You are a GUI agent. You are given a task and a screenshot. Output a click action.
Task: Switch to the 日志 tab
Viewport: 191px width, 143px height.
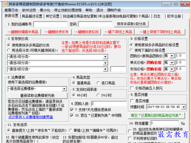coord(157,16)
